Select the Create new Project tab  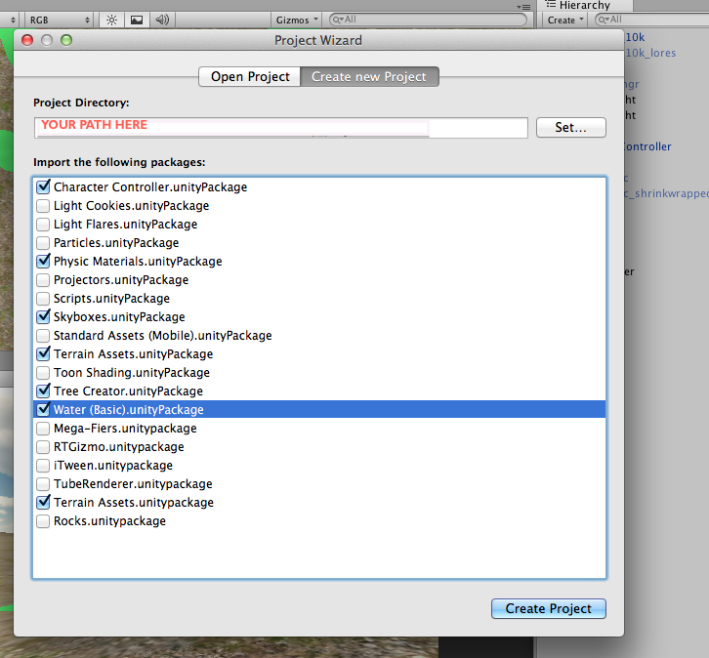point(369,76)
